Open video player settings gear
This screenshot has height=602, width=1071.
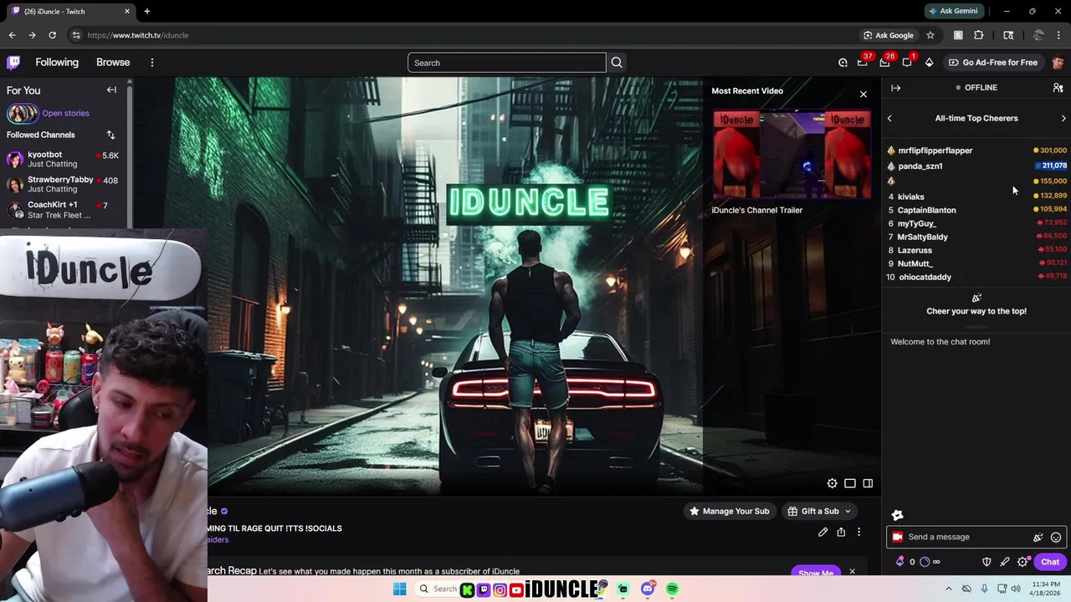[x=832, y=483]
